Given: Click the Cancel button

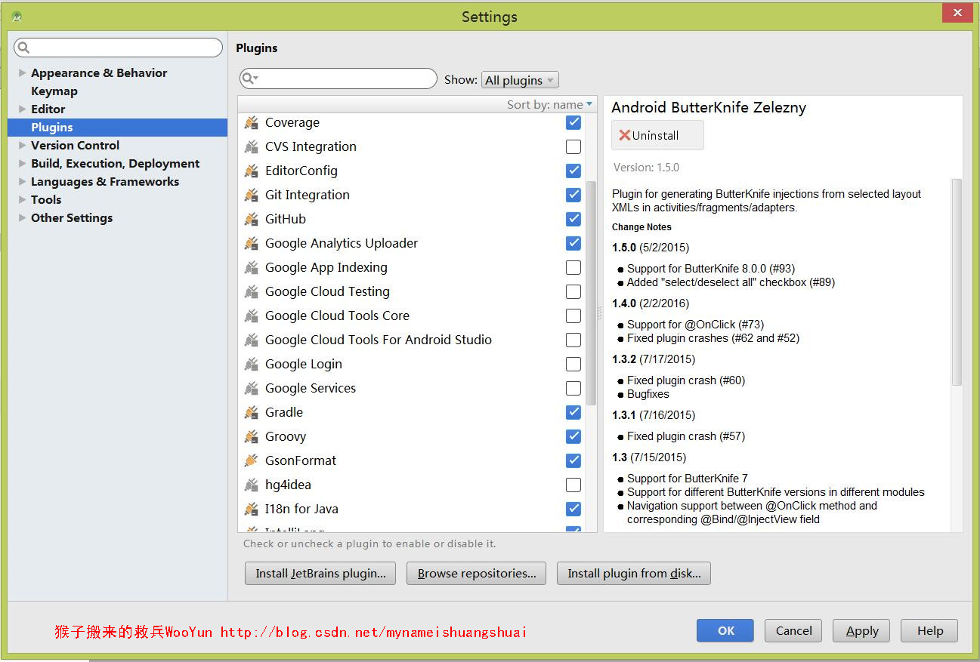Looking at the screenshot, I should click(x=793, y=630).
